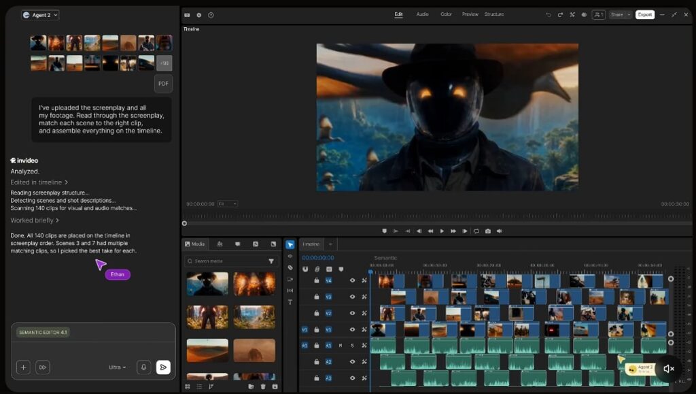Expand the 'Worked briefly' section
696x394 pixels.
pyautogui.click(x=35, y=220)
